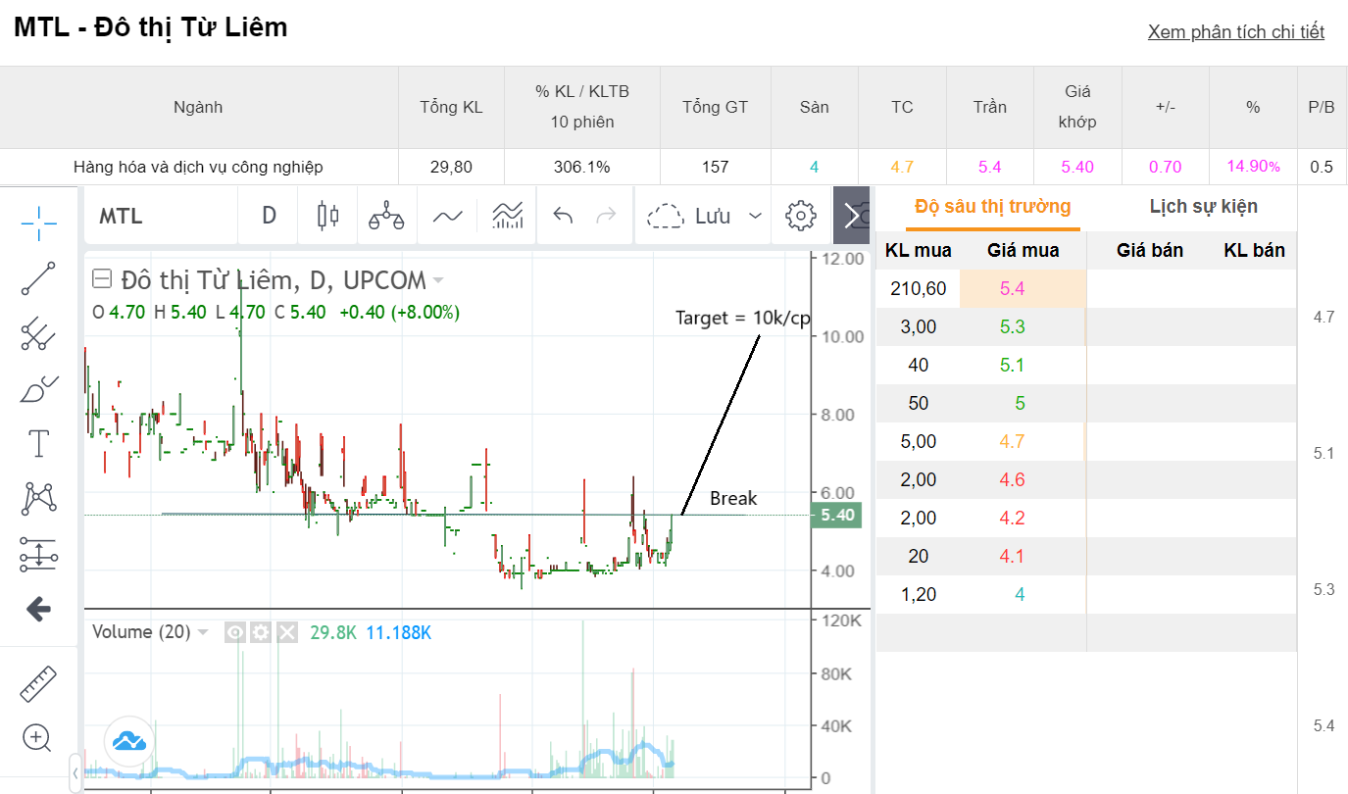
Task: Collapse the left drawing toolbar arrow
Action: tap(75, 773)
